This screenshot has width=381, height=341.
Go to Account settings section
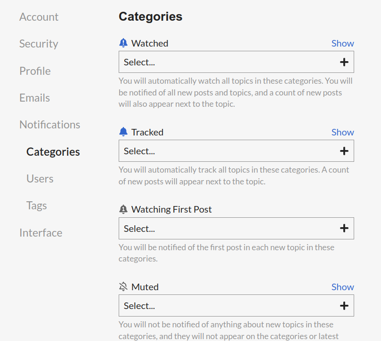click(x=39, y=17)
